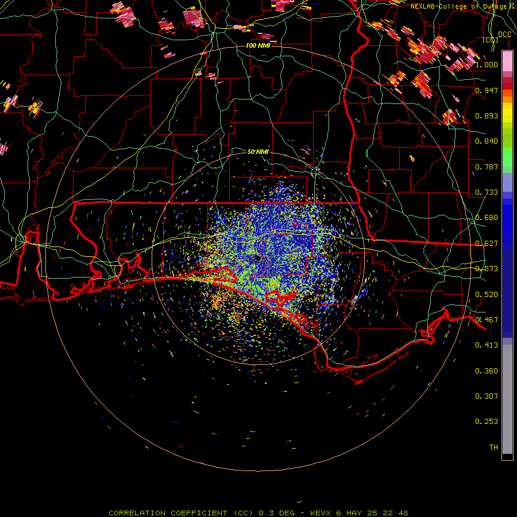
Task: Select the 0.413 scale label
Action: 487,345
